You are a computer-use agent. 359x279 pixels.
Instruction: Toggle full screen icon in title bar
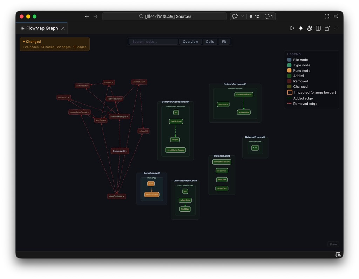point(327,16)
